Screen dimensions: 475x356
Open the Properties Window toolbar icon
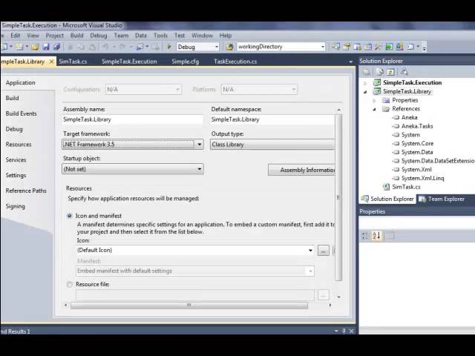[347, 47]
